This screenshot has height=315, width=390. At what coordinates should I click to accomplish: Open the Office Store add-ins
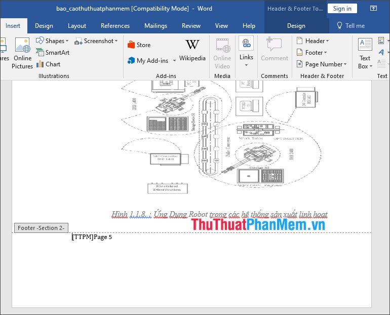139,45
